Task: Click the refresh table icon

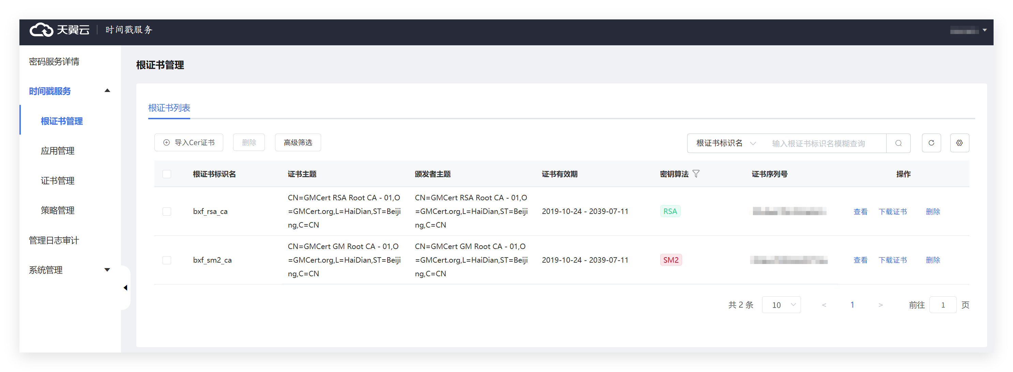Action: (931, 143)
